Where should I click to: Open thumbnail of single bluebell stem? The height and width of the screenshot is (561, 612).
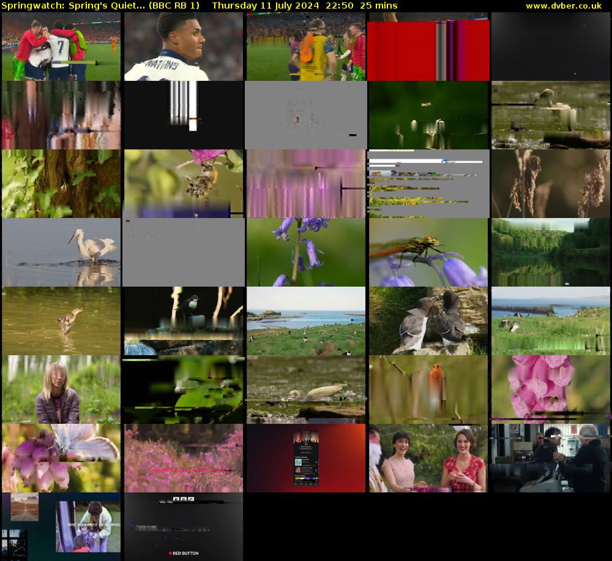306,252
